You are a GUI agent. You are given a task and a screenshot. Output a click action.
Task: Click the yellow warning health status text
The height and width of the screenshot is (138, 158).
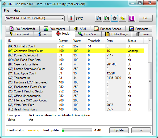(33, 130)
